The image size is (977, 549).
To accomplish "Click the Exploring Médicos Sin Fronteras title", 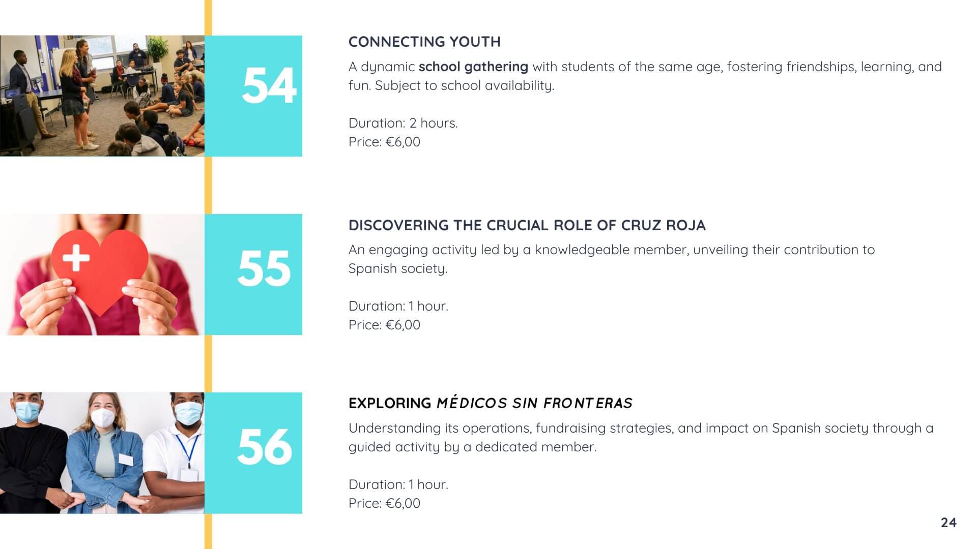I will coord(491,403).
